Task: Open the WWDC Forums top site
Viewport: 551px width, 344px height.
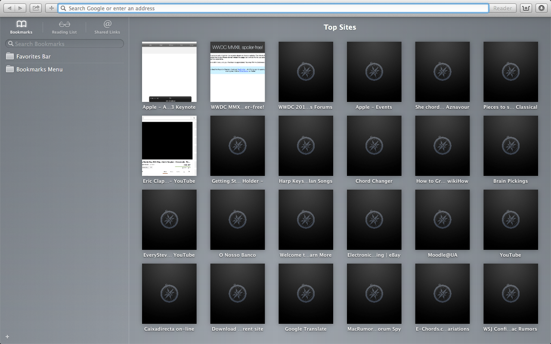Action: [x=306, y=72]
